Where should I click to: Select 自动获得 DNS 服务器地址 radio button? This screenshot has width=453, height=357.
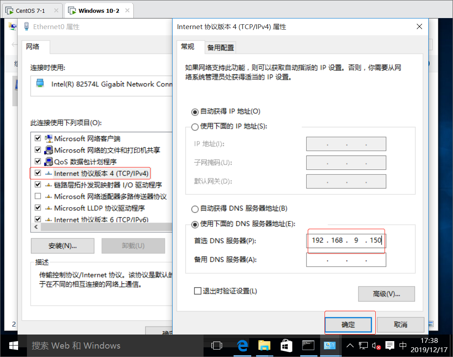tap(195, 209)
